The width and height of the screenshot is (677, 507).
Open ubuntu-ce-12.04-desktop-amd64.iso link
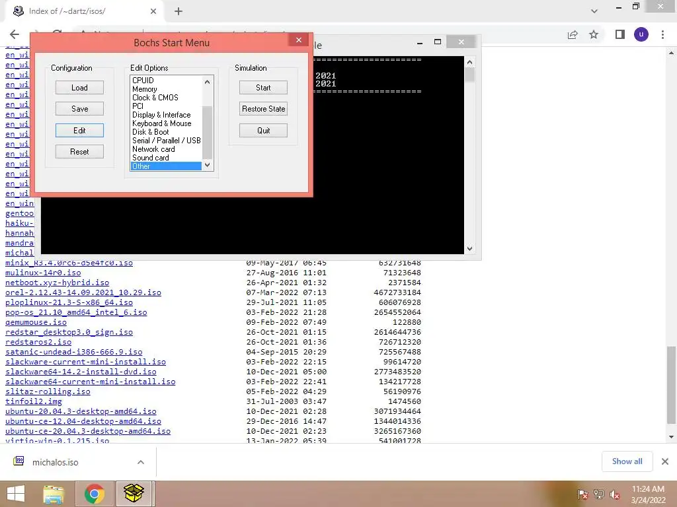point(83,421)
